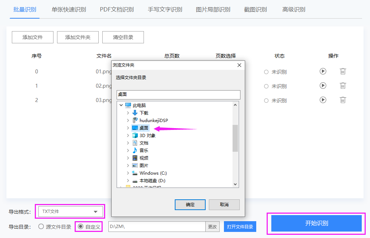Expand the 桌面 folder node

tap(128, 128)
